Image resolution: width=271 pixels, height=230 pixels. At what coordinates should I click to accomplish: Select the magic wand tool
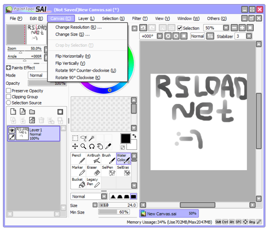coord(92,138)
